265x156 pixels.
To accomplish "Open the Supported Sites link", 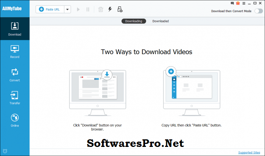I will tap(249, 153).
